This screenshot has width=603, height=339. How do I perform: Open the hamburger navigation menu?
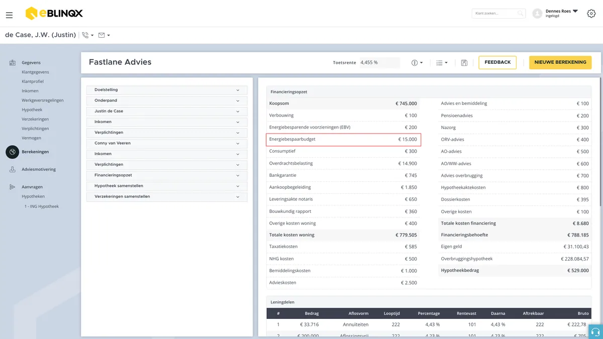point(9,15)
